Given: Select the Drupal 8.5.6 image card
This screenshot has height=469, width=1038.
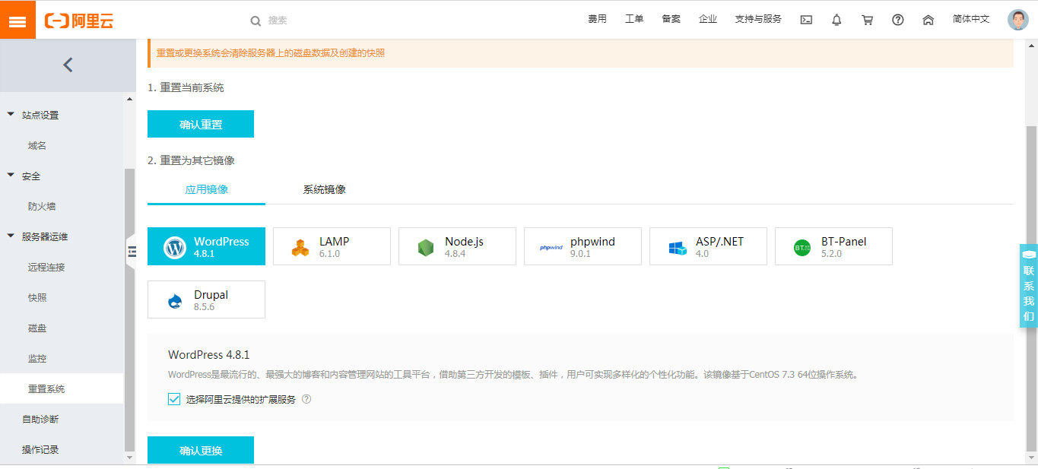Looking at the screenshot, I should (x=206, y=299).
